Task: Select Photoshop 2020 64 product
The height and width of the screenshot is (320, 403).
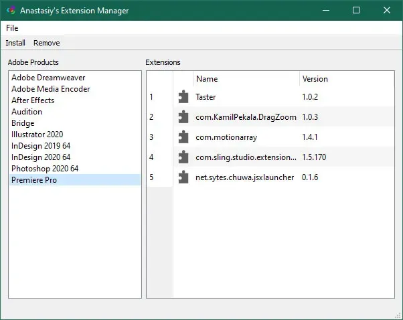Action: 74,168
